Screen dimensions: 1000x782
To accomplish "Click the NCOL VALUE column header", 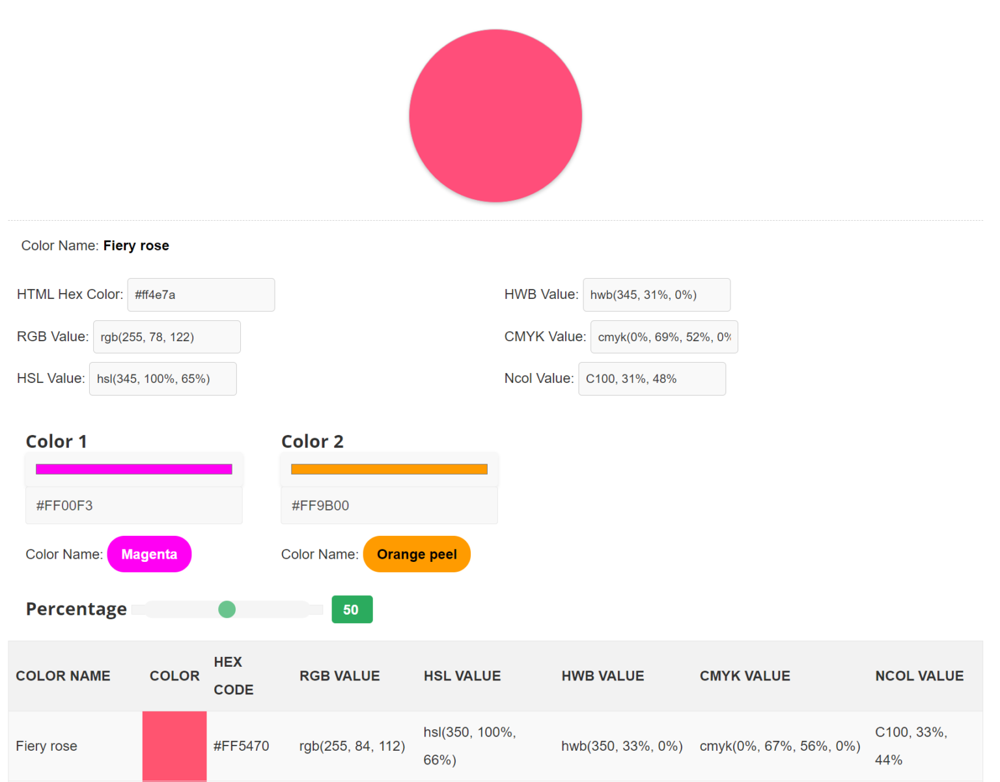I will (x=919, y=676).
